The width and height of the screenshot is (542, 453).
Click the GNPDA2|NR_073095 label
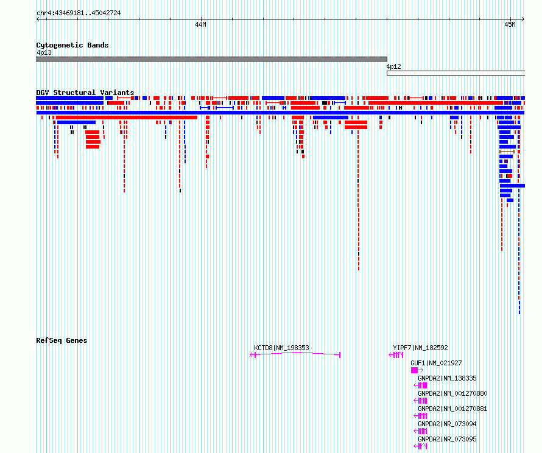pos(447,439)
